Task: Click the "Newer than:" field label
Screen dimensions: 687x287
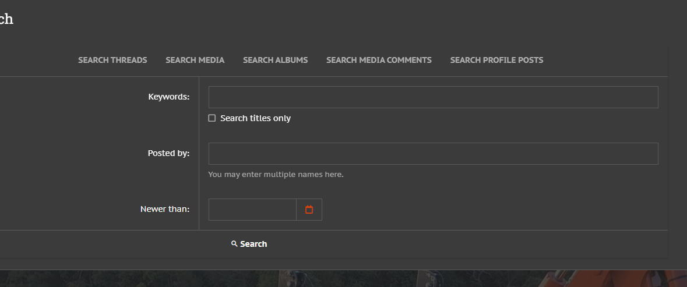Action: click(165, 209)
